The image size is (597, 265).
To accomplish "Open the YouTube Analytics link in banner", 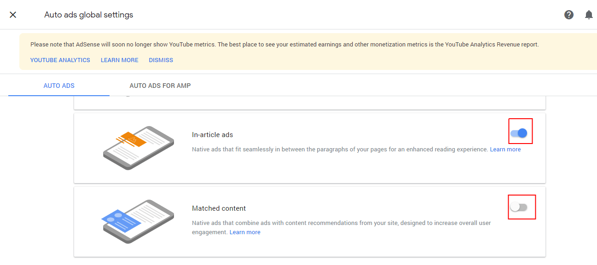I will coord(60,60).
